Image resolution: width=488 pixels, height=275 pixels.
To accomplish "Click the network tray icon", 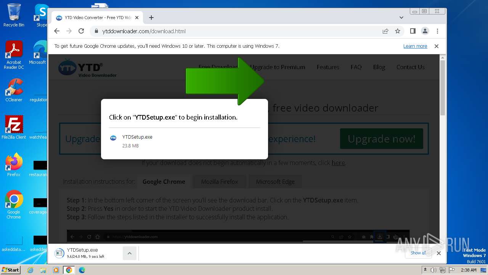I will (443, 270).
